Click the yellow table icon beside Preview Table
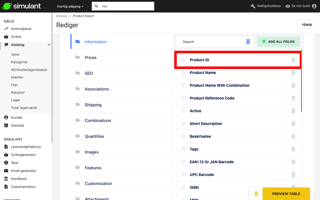This screenshot has height=200, width=320. click(256, 194)
